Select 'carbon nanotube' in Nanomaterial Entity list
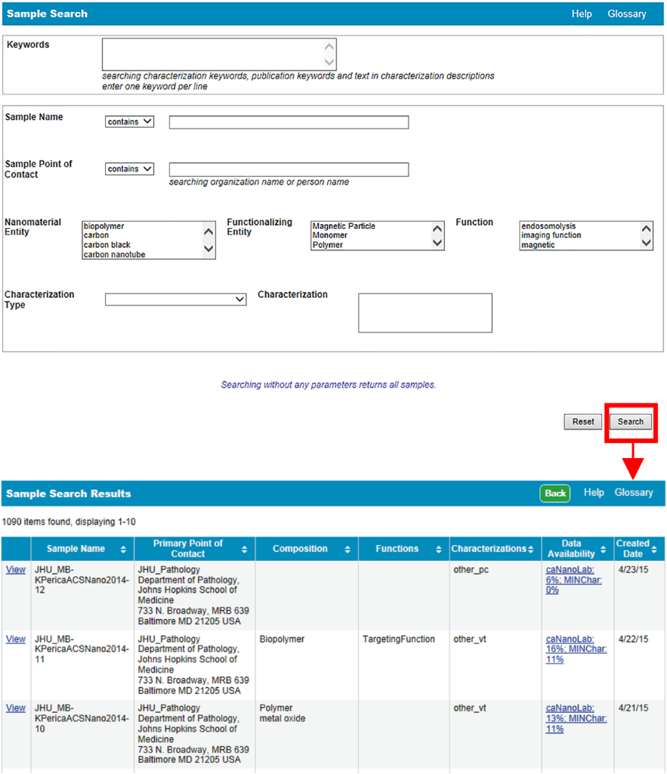 pyautogui.click(x=115, y=255)
